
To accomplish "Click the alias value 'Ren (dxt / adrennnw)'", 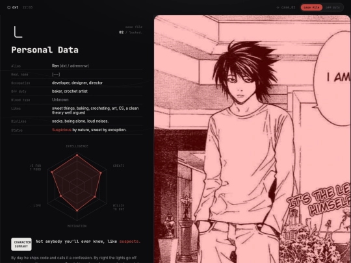I will tap(70, 66).
